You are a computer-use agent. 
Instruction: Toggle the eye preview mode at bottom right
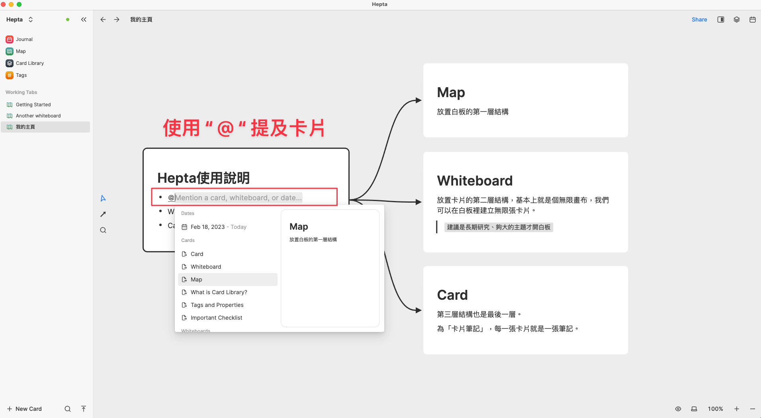(678, 409)
